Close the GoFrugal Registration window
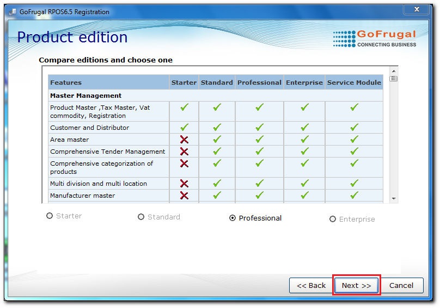The height and width of the screenshot is (308, 440). pyautogui.click(x=417, y=10)
